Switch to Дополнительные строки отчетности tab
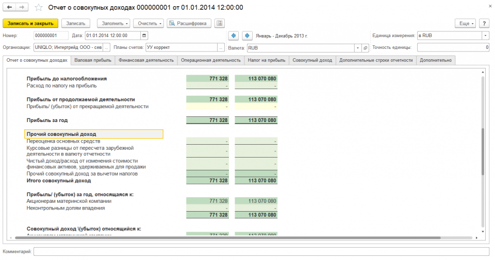This screenshot has width=495, height=260. (376, 60)
